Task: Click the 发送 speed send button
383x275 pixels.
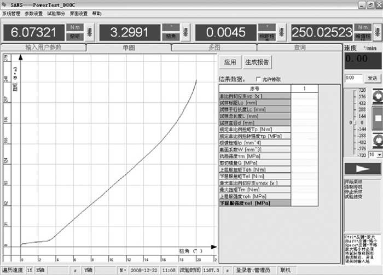Action: tap(372, 78)
